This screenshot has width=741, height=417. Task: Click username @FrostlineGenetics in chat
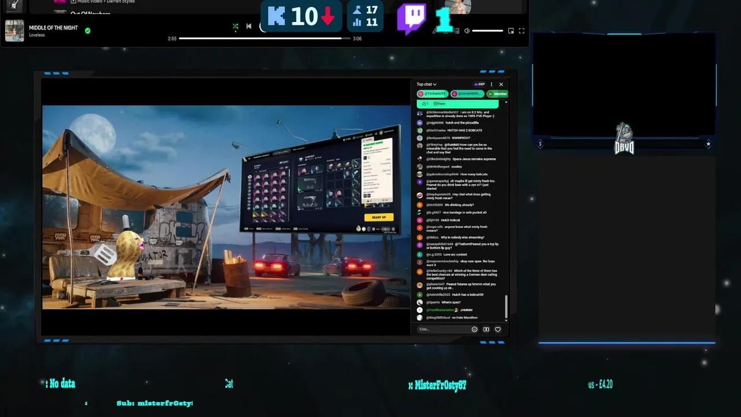click(x=441, y=310)
